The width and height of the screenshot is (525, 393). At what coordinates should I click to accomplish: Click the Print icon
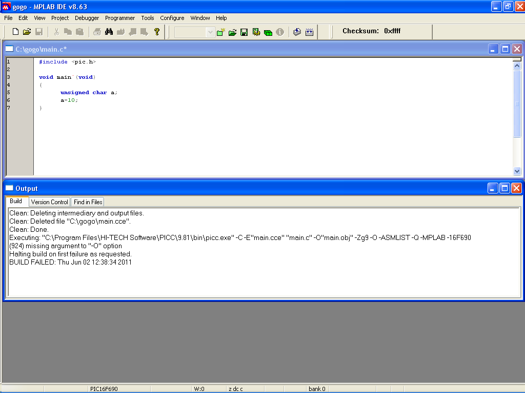point(97,32)
